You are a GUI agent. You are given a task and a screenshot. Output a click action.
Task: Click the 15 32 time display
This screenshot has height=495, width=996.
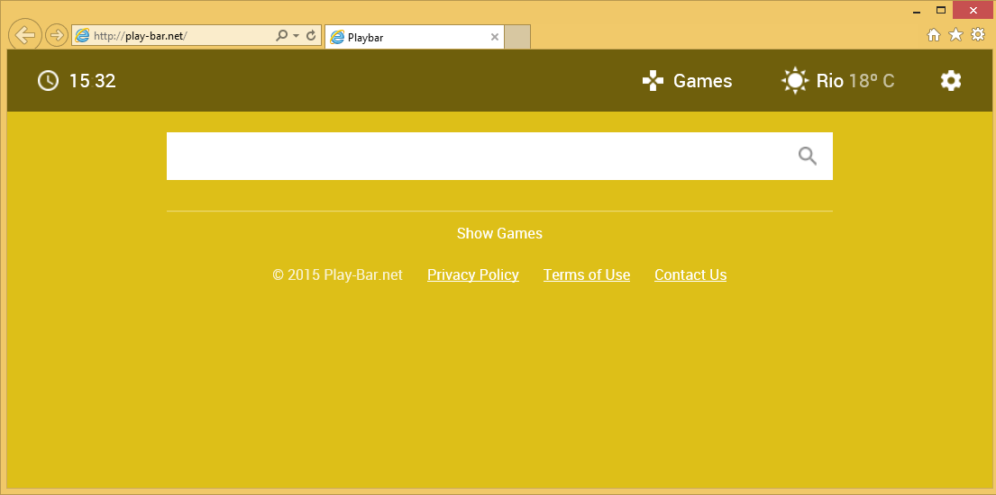93,81
